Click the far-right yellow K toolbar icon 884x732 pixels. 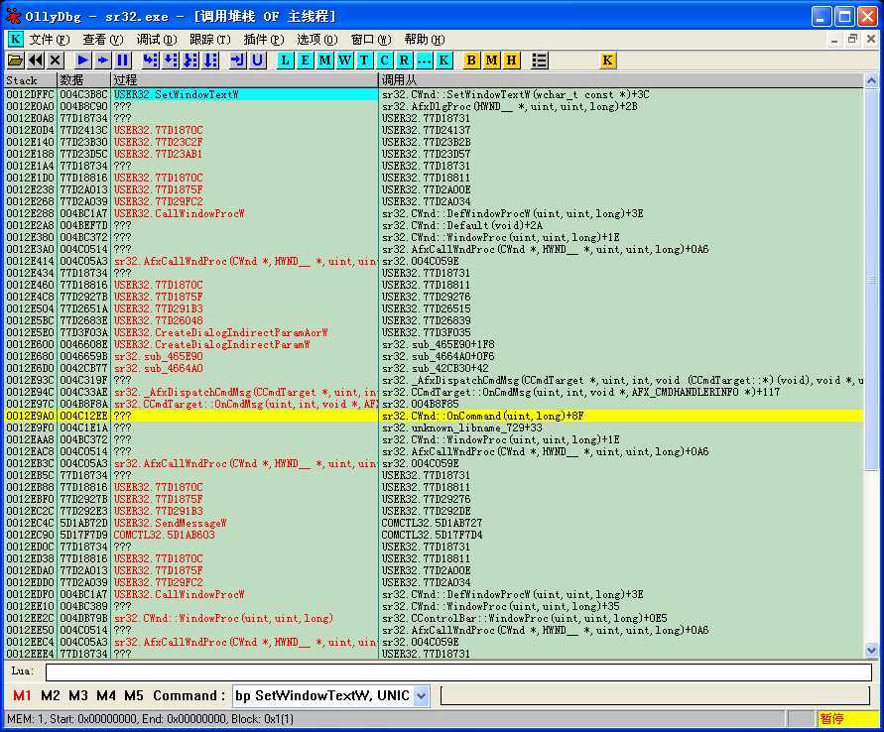[607, 60]
